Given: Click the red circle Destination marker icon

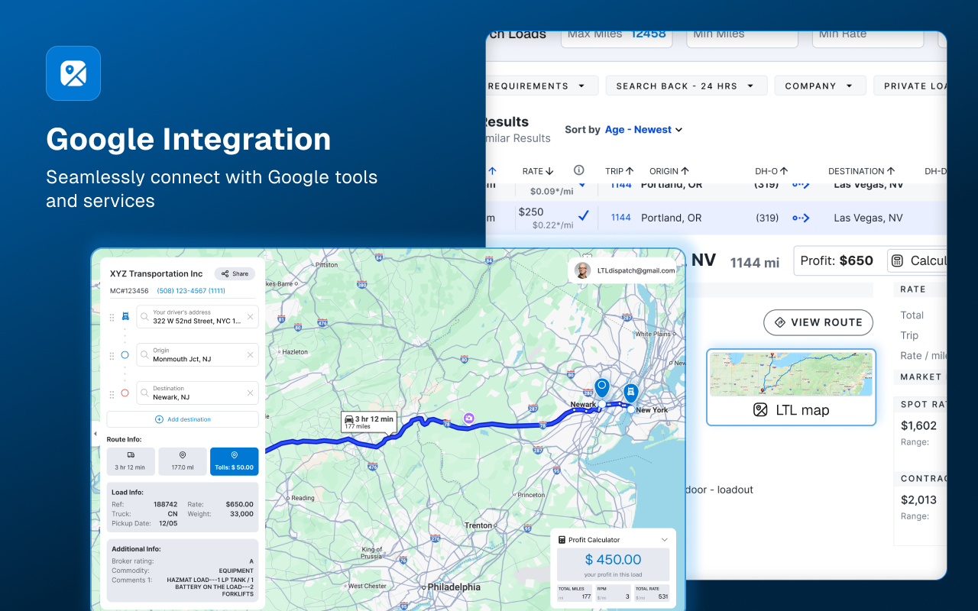Looking at the screenshot, I should pos(125,393).
